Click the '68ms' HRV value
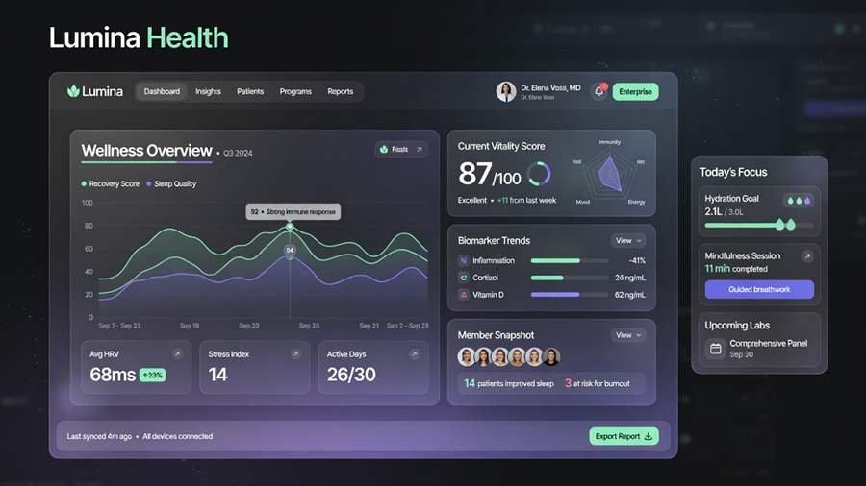The width and height of the screenshot is (866, 486). [113, 375]
